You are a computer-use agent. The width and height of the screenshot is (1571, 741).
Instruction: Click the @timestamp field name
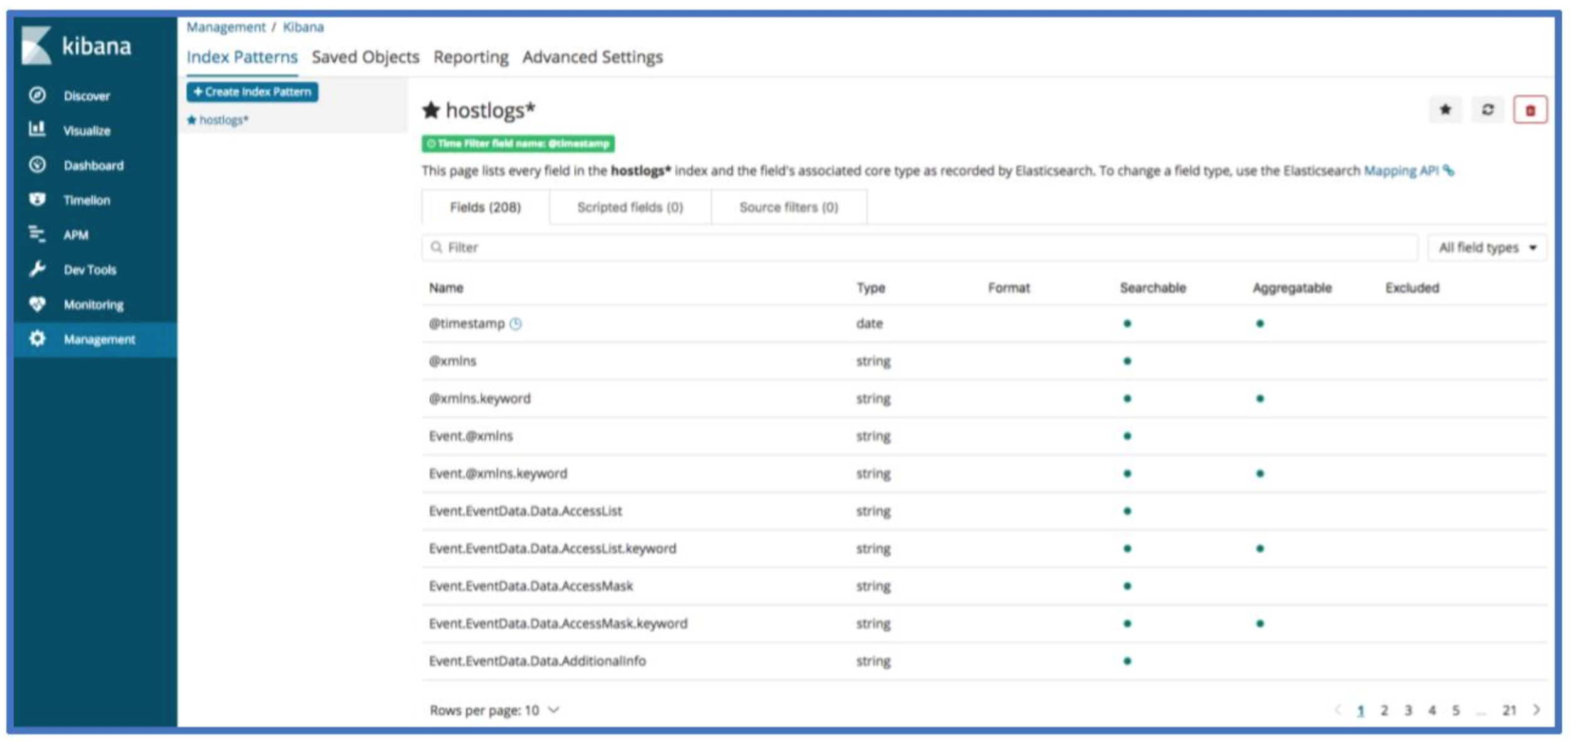[466, 323]
